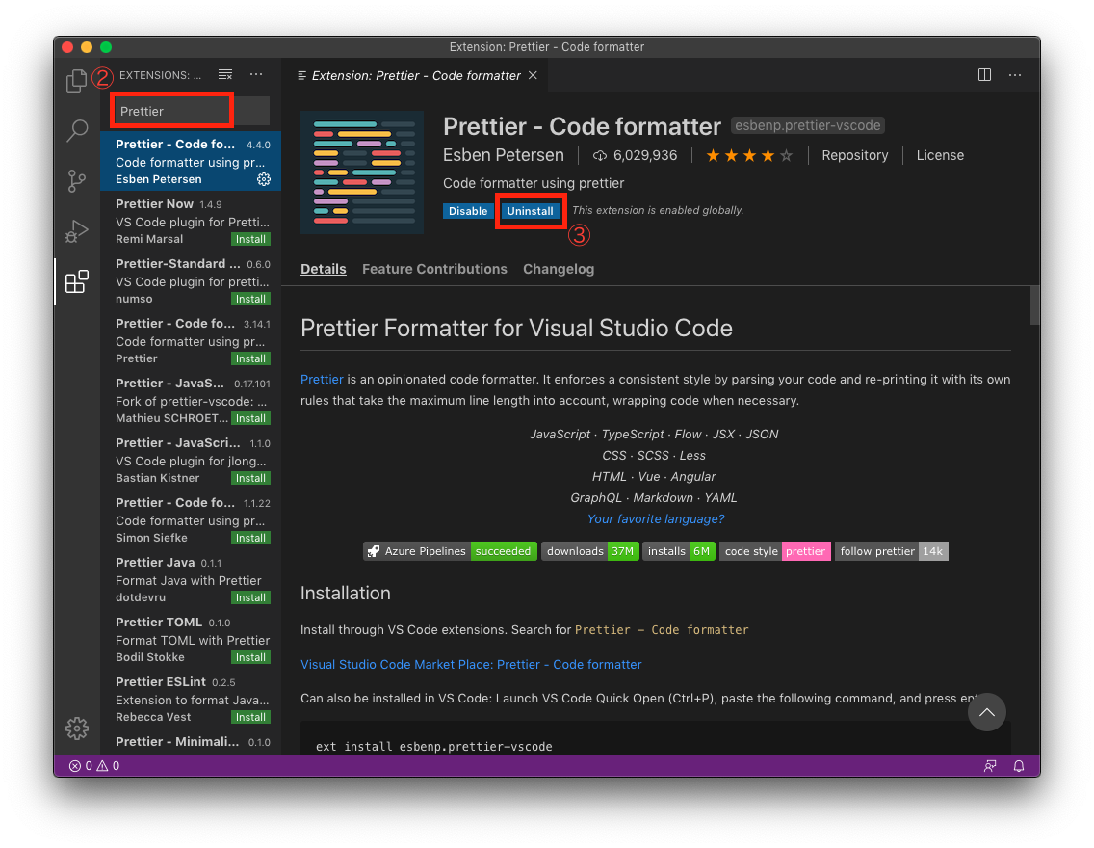Open the Manage gear in activity bar
Viewport: 1094px width, 848px height.
click(77, 728)
